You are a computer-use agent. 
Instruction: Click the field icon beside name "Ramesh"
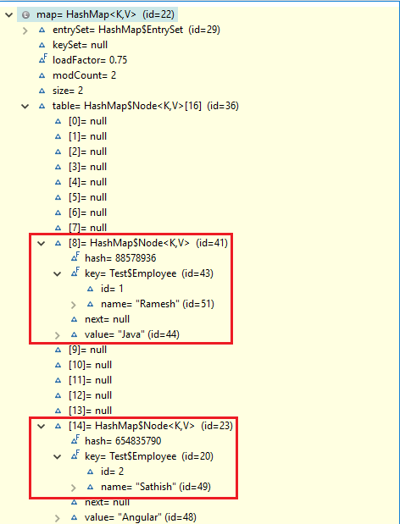91,304
